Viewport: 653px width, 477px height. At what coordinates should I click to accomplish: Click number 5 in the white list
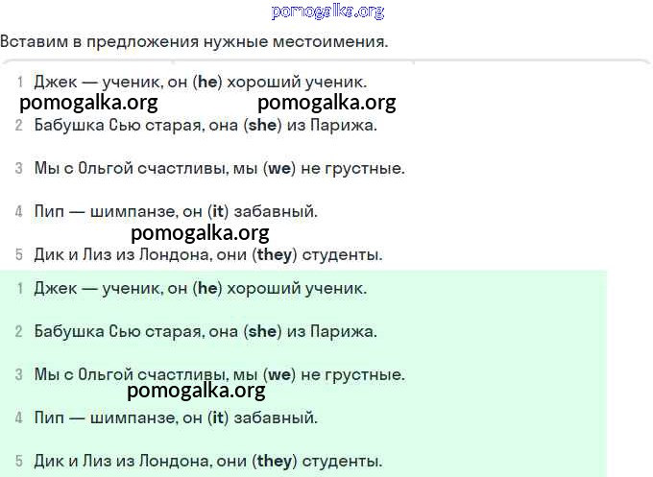(x=19, y=254)
